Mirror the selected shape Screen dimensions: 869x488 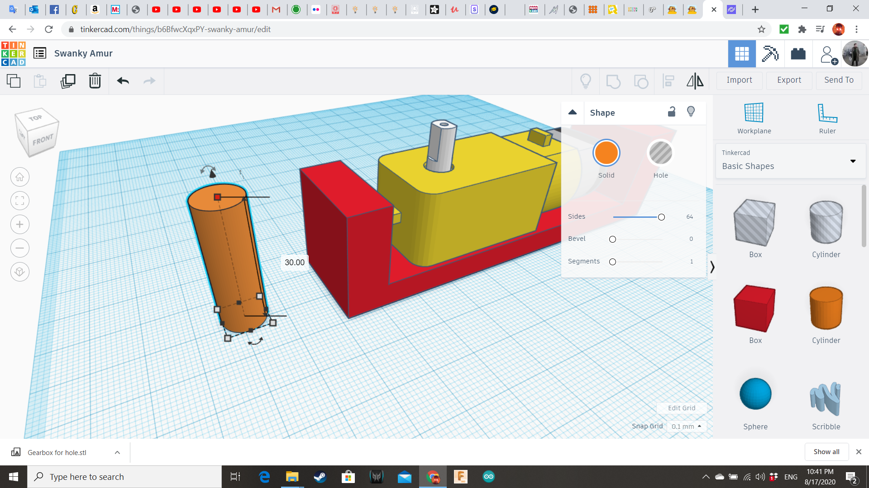695,81
